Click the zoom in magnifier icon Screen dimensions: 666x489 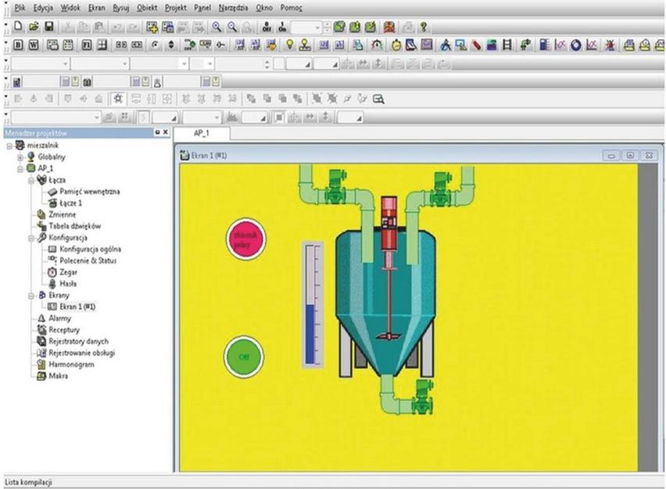coord(216,27)
